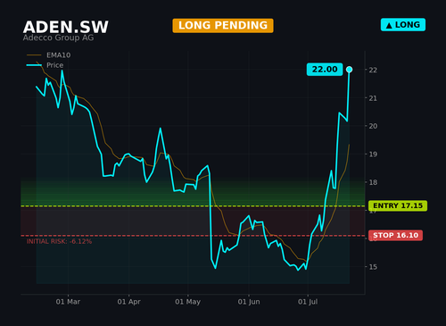This screenshot has width=446, height=326.
Task: Click the ENTRY 17.15 label
Action: click(x=398, y=205)
